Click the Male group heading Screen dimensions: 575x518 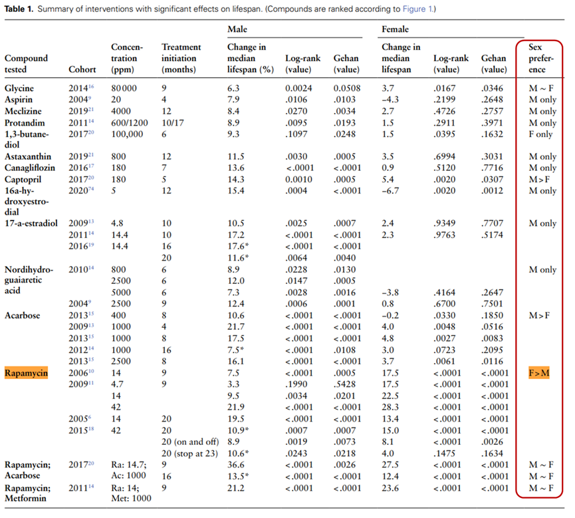click(x=238, y=30)
